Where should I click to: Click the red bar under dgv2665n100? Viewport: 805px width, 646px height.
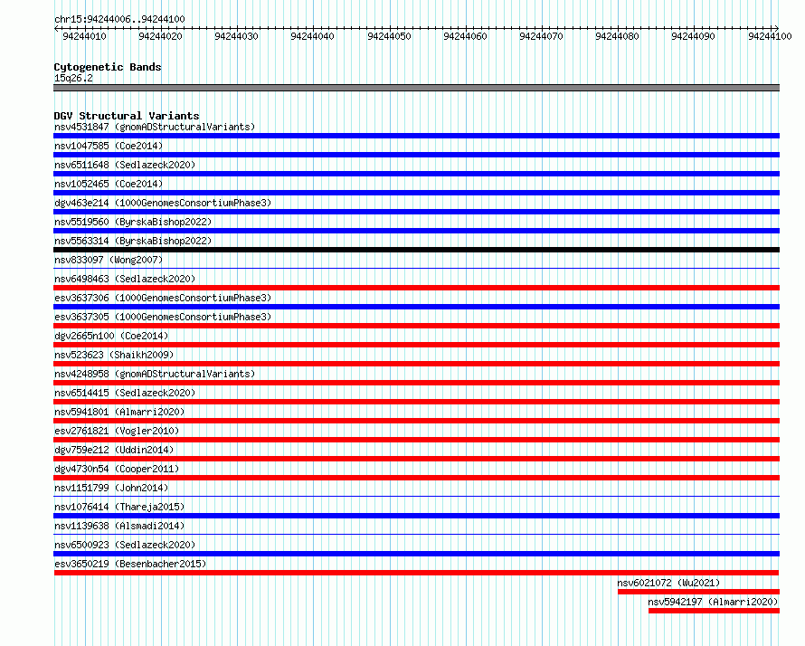[x=416, y=345]
